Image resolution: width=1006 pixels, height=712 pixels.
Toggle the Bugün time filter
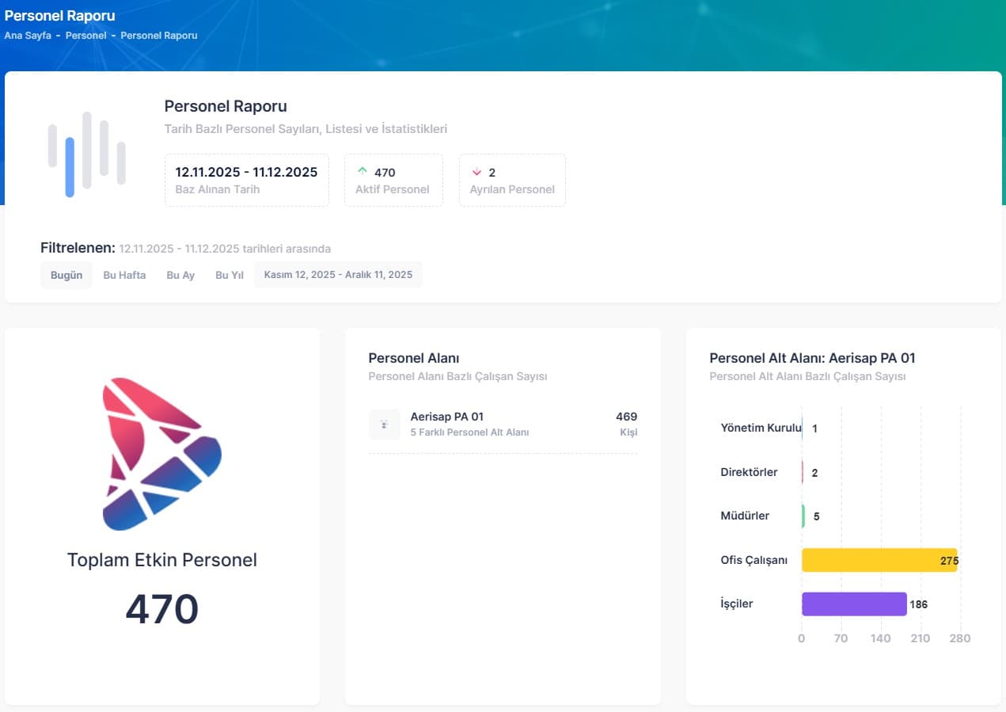(66, 275)
